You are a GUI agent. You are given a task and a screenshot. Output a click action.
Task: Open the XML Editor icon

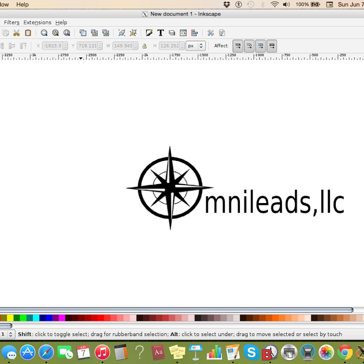183,33
